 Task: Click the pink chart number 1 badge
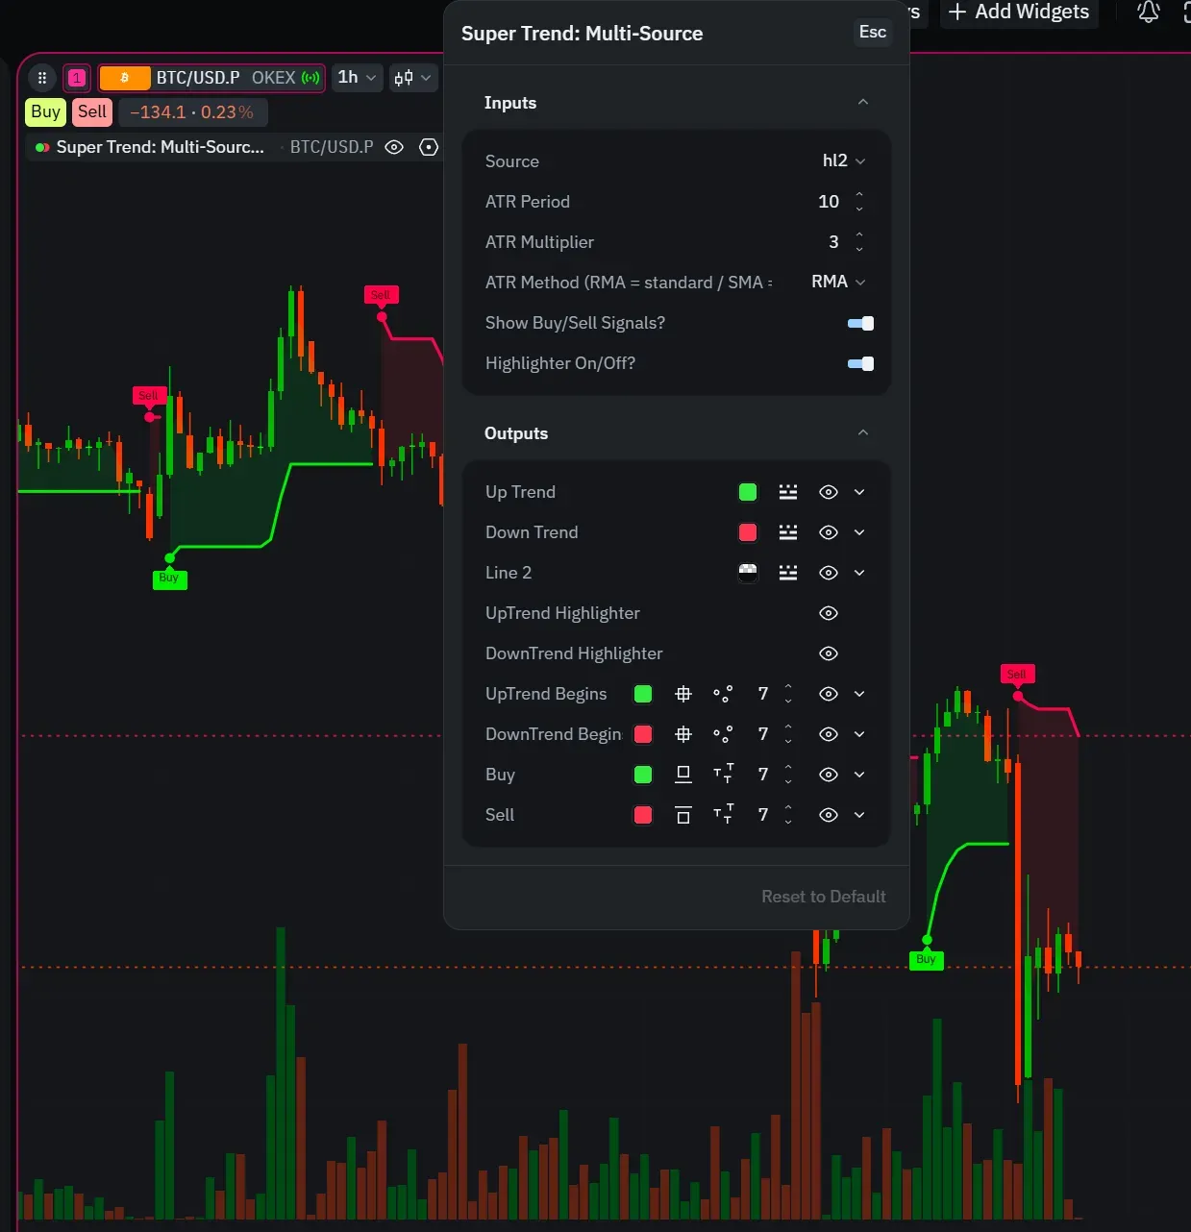77,78
